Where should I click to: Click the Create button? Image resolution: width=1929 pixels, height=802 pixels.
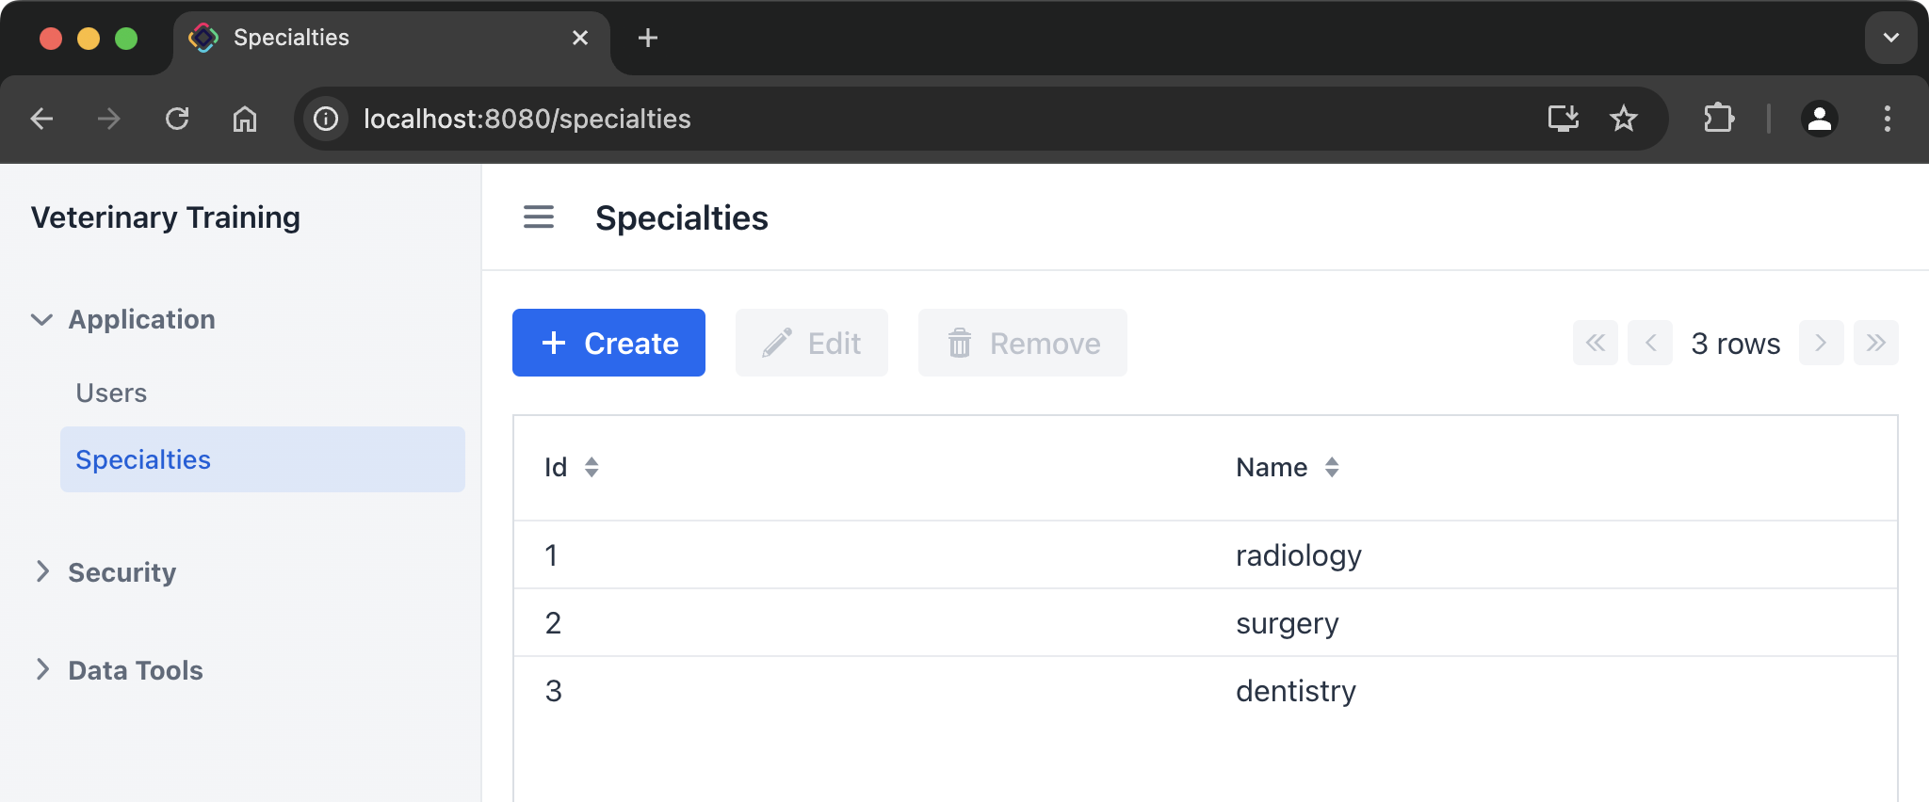point(608,343)
